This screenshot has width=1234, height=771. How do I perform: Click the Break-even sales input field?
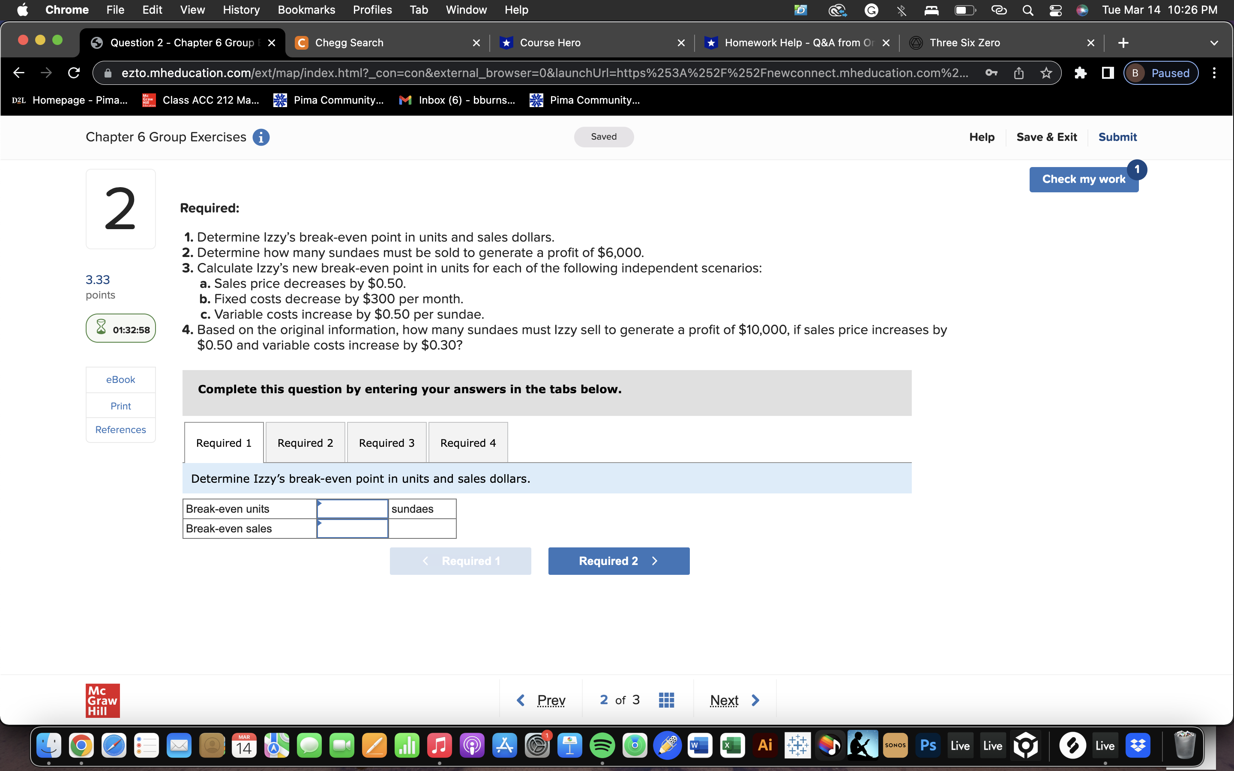(x=352, y=529)
